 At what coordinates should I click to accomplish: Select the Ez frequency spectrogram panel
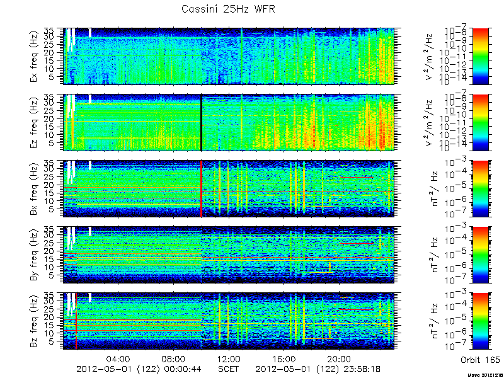click(x=229, y=122)
